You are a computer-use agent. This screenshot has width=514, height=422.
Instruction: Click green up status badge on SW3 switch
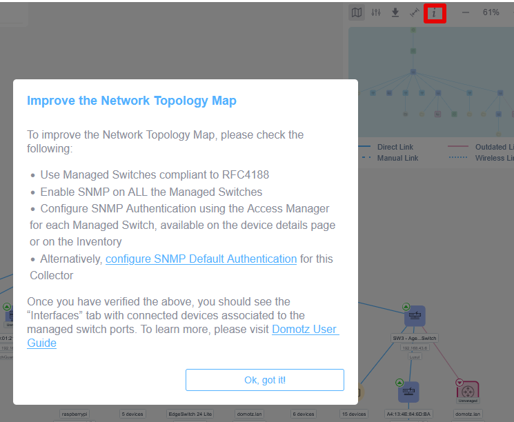click(406, 307)
